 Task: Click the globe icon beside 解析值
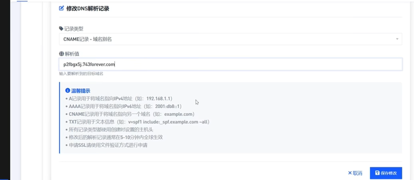point(61,54)
